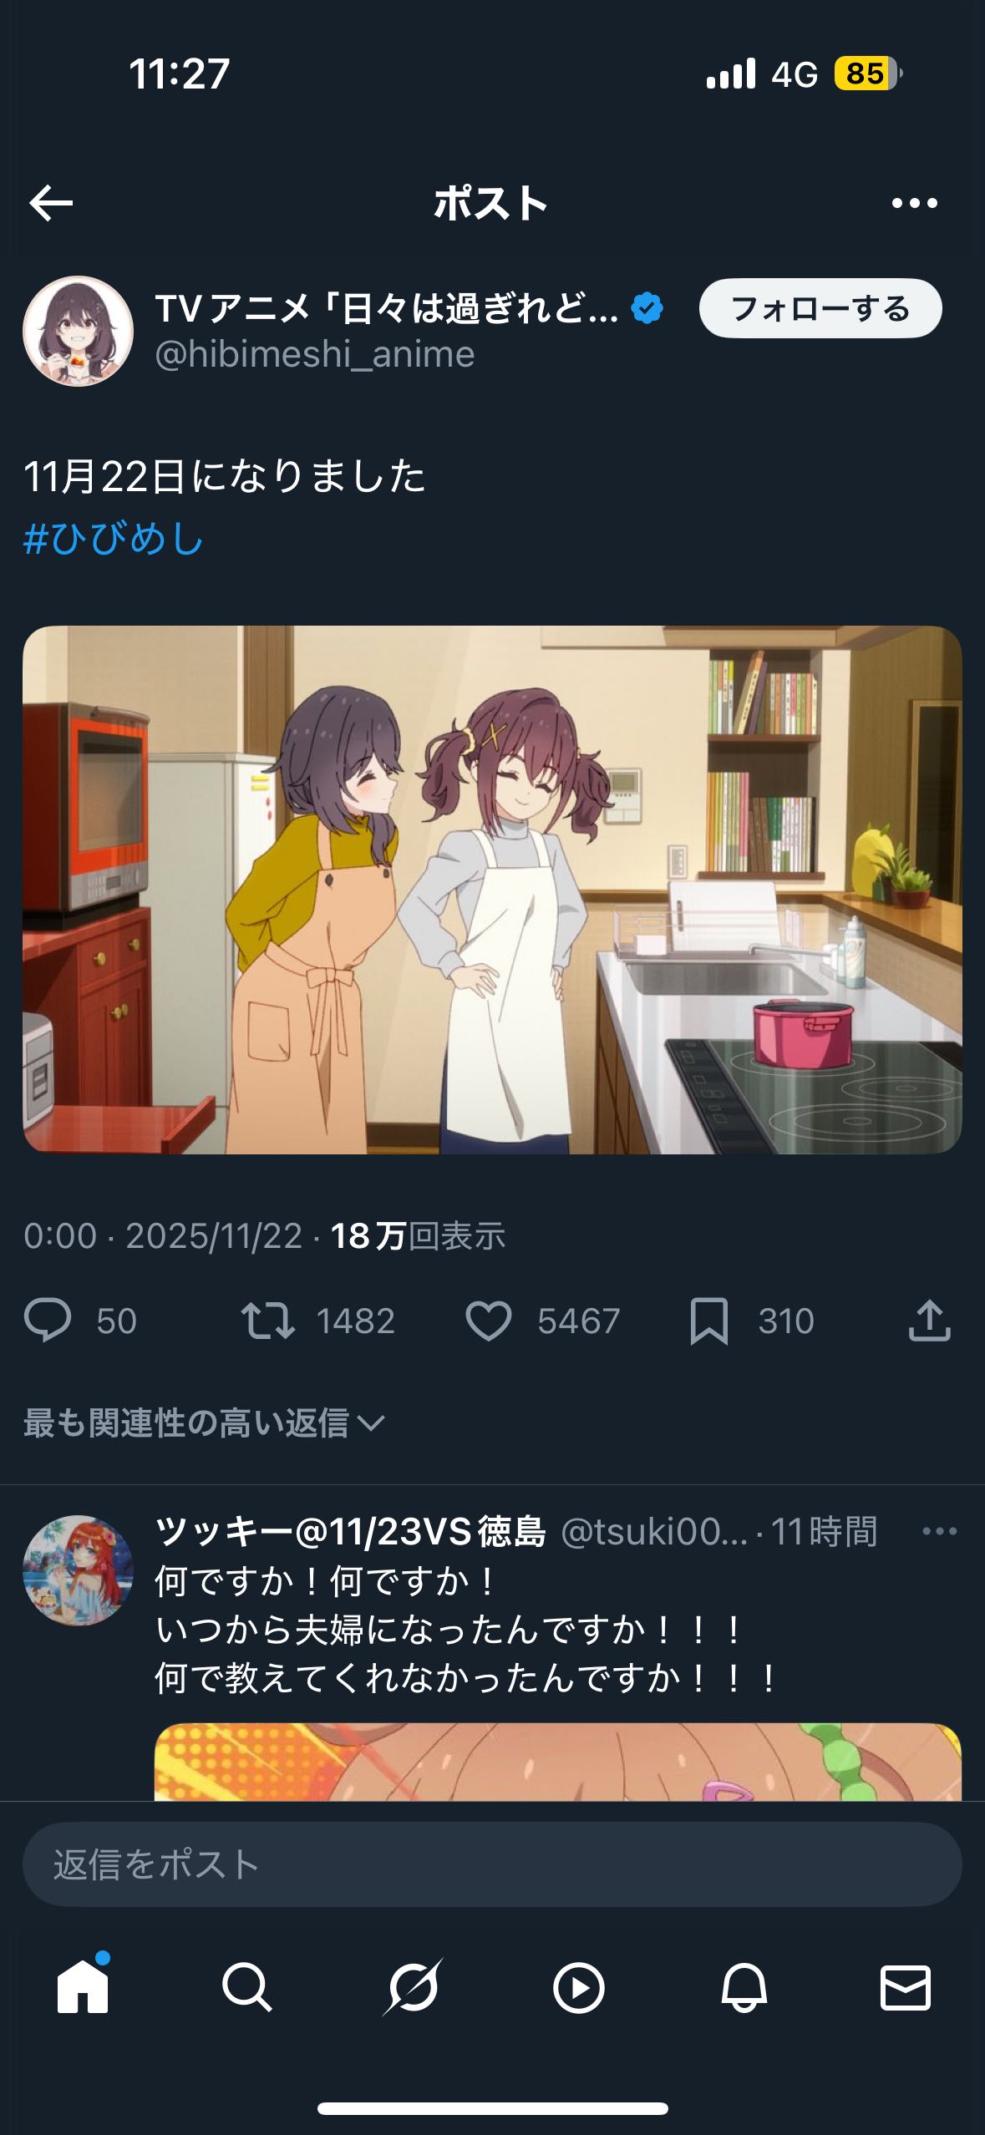Open the video play tab icon
The width and height of the screenshot is (985, 2135).
pos(578,1987)
